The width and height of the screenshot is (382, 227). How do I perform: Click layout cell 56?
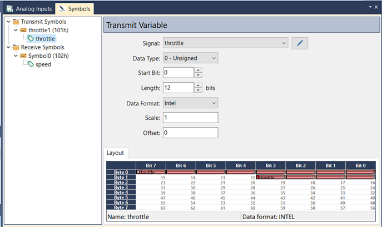[x=360, y=208]
